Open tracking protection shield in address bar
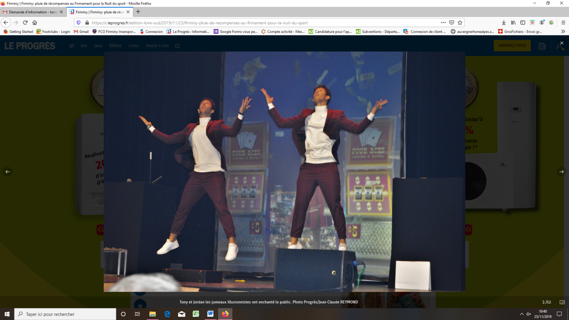This screenshot has width=569, height=320. (x=79, y=23)
